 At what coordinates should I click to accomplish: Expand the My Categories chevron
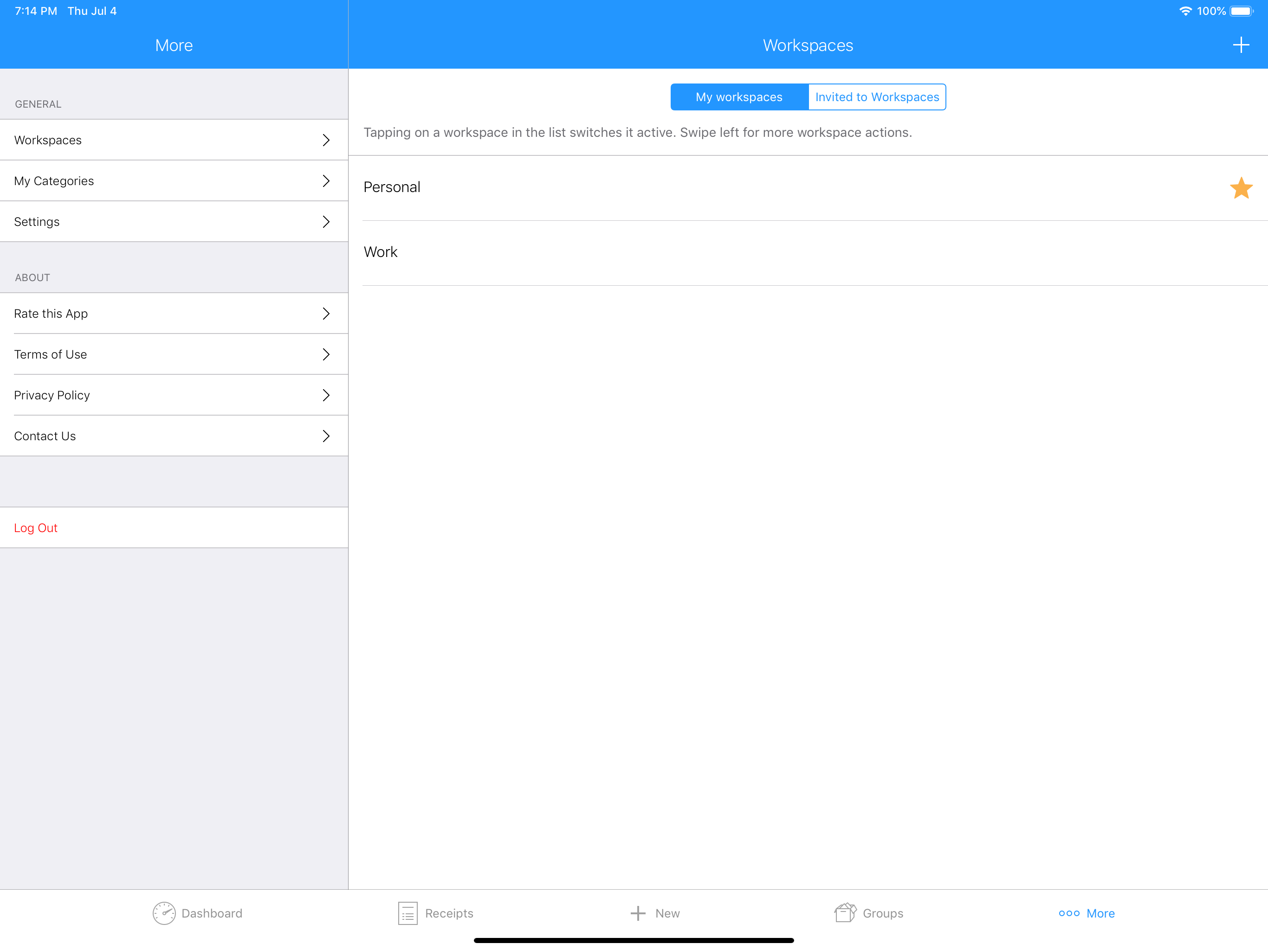(x=326, y=181)
